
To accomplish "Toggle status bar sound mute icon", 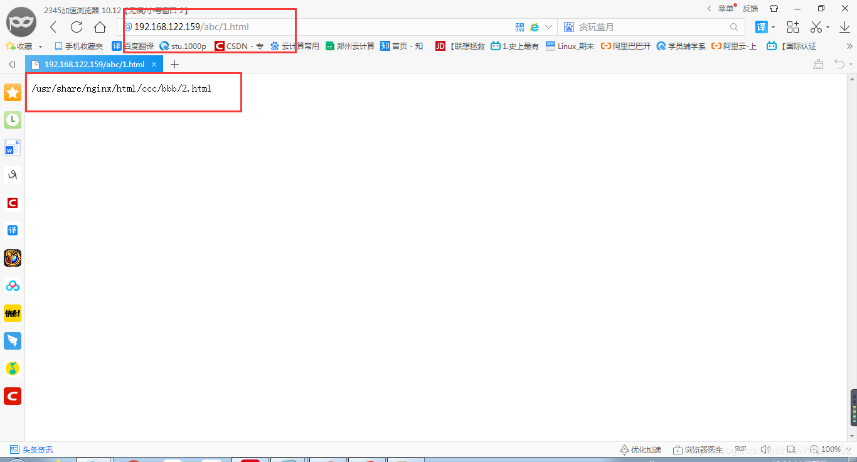I will 765,449.
